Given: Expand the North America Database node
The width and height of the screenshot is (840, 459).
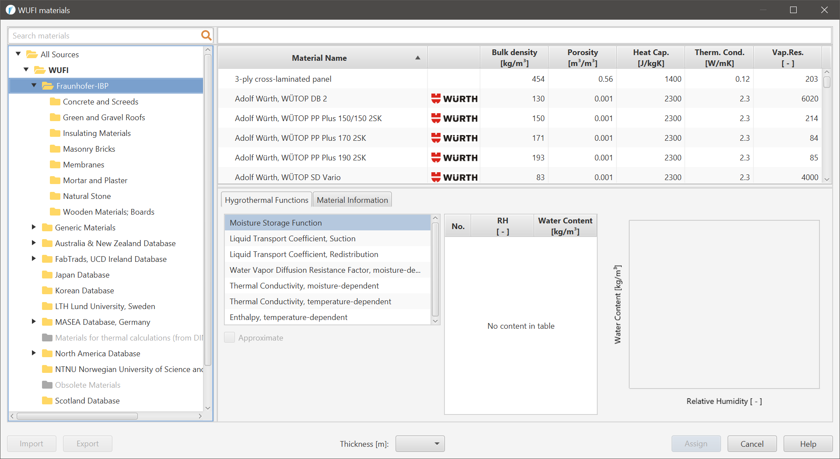Looking at the screenshot, I should point(34,353).
